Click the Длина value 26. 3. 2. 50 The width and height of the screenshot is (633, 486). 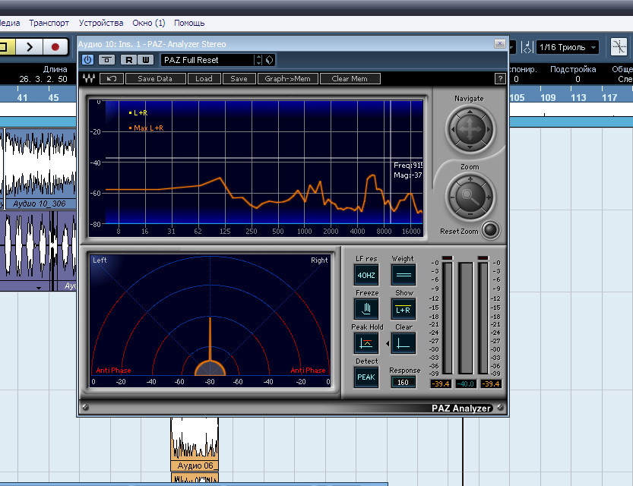(x=43, y=79)
